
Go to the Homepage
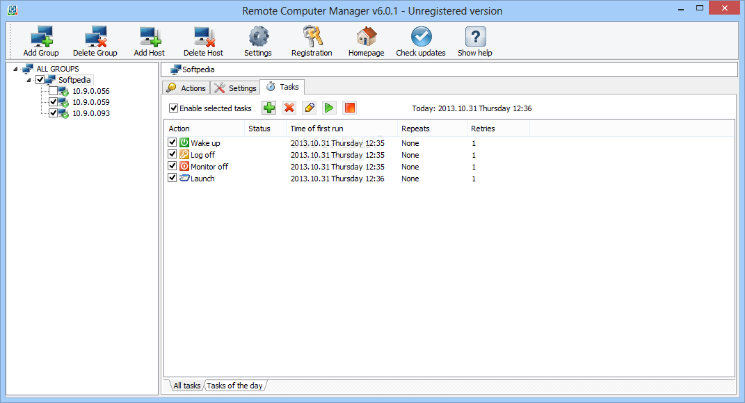pyautogui.click(x=367, y=41)
